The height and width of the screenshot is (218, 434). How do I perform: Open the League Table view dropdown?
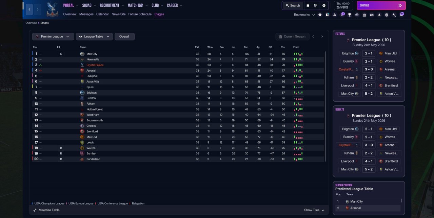[94, 37]
